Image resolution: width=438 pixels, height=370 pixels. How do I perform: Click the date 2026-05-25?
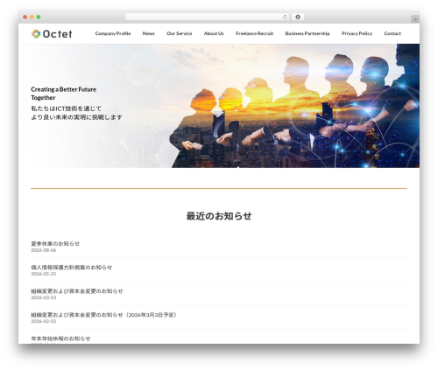(44, 274)
